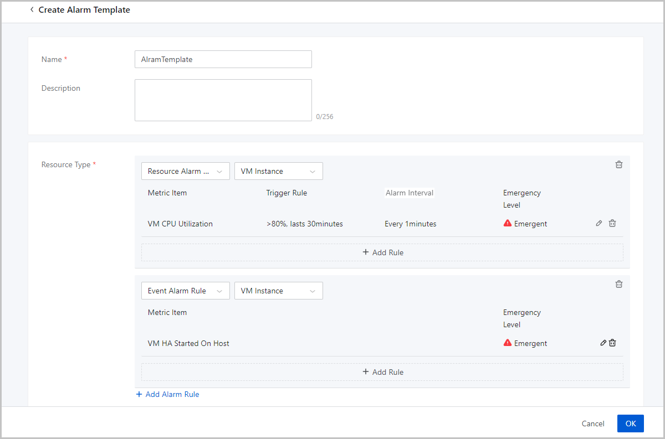
Task: Click the 0/256 character counter
Action: coord(325,117)
